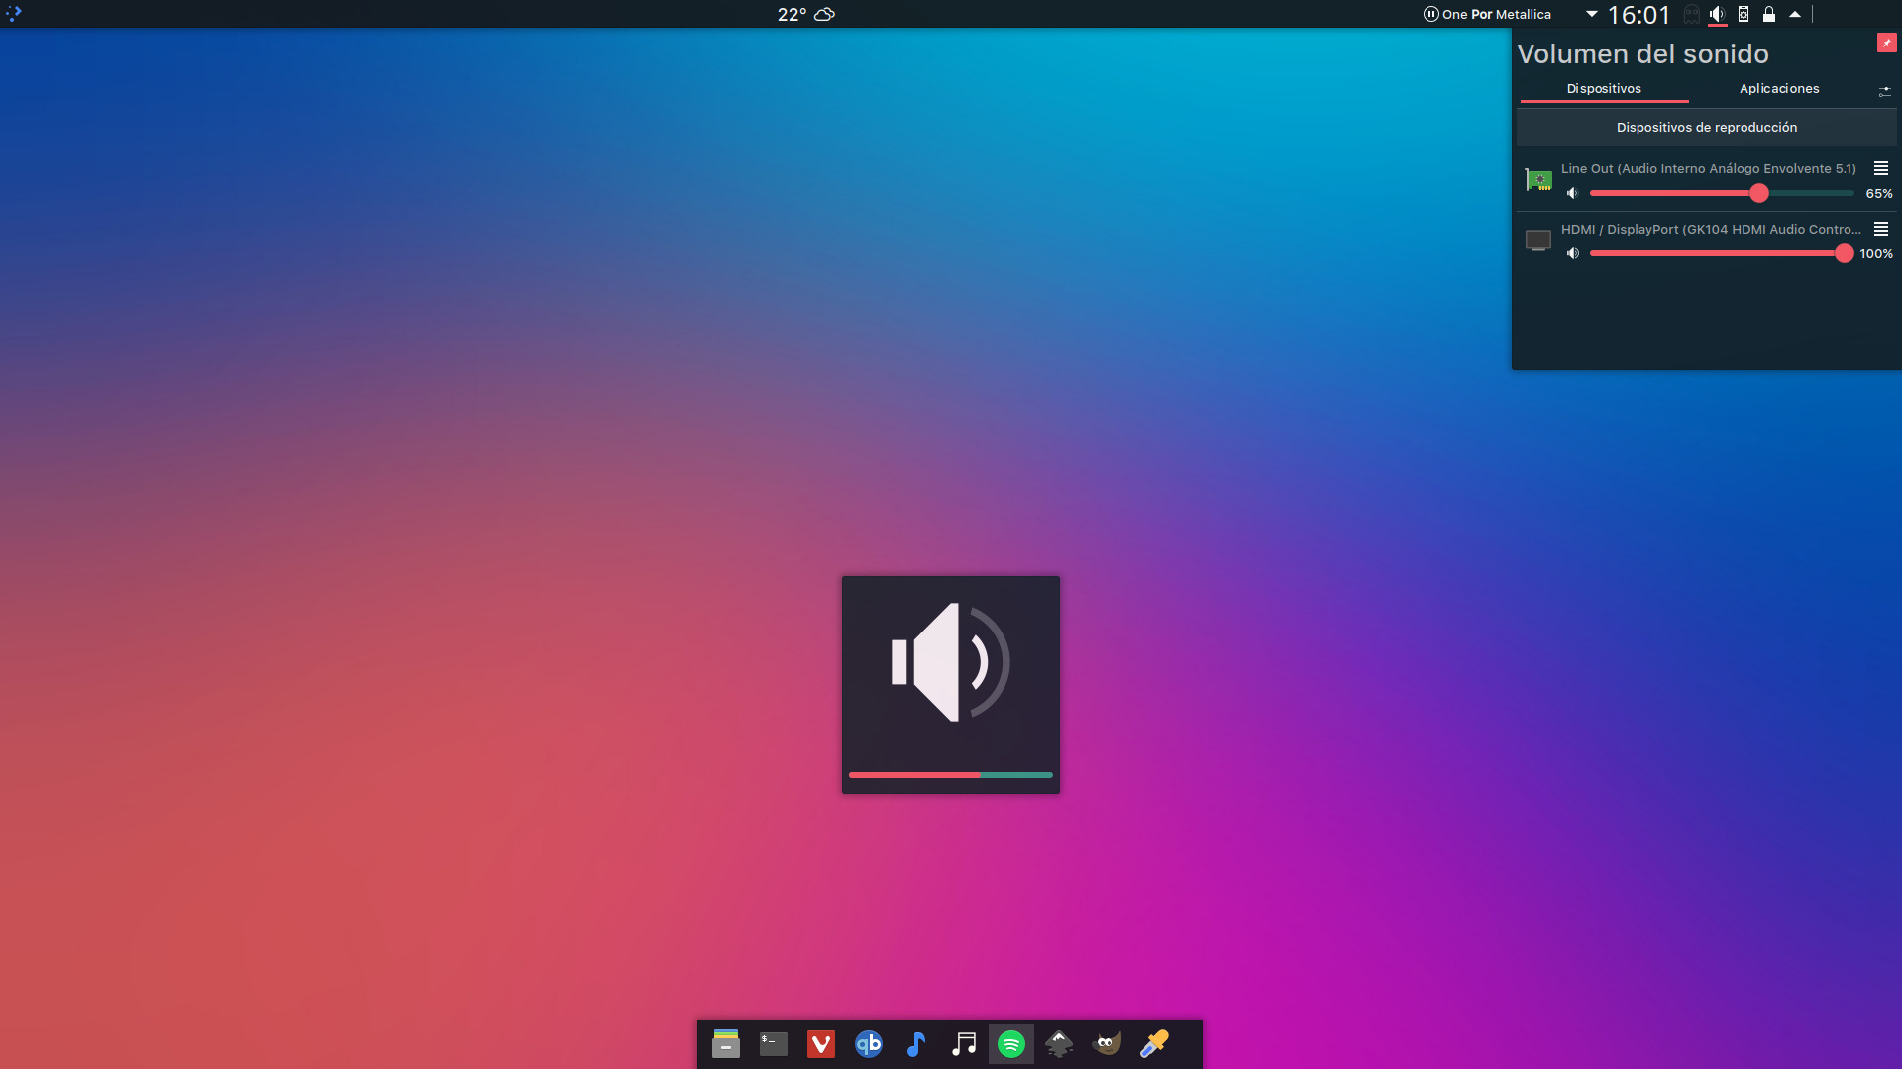Click the HDMI / DisplayPort device name
This screenshot has height=1069, width=1902.
click(x=1711, y=229)
